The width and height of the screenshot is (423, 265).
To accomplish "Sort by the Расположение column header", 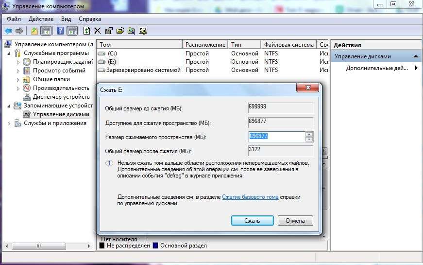I will 205,45.
